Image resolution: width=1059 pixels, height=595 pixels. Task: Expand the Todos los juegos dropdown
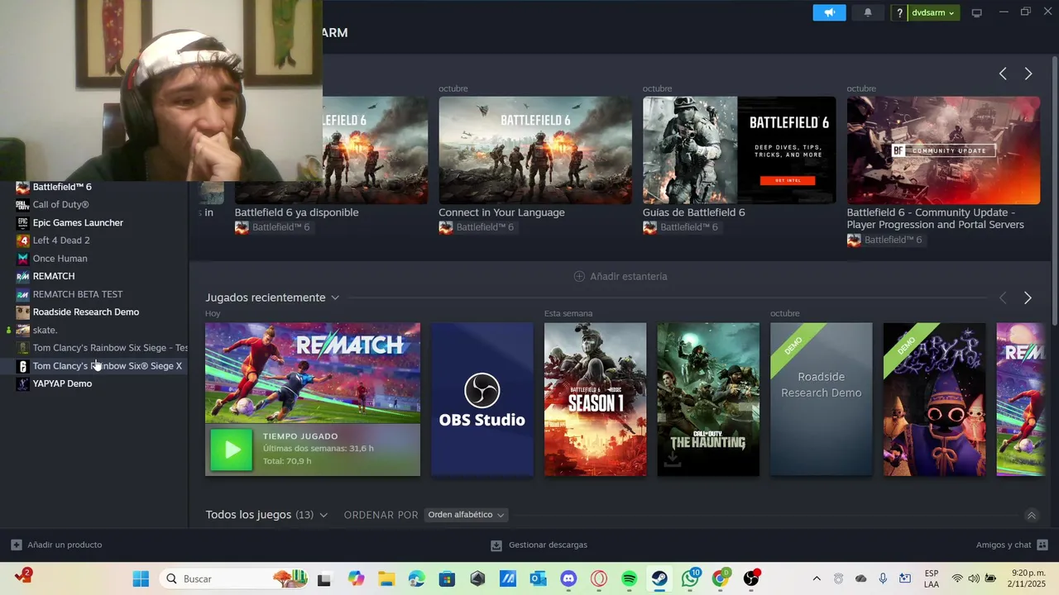coord(323,515)
